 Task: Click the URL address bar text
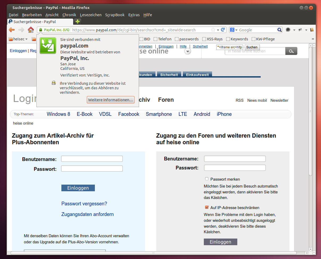[134, 30]
